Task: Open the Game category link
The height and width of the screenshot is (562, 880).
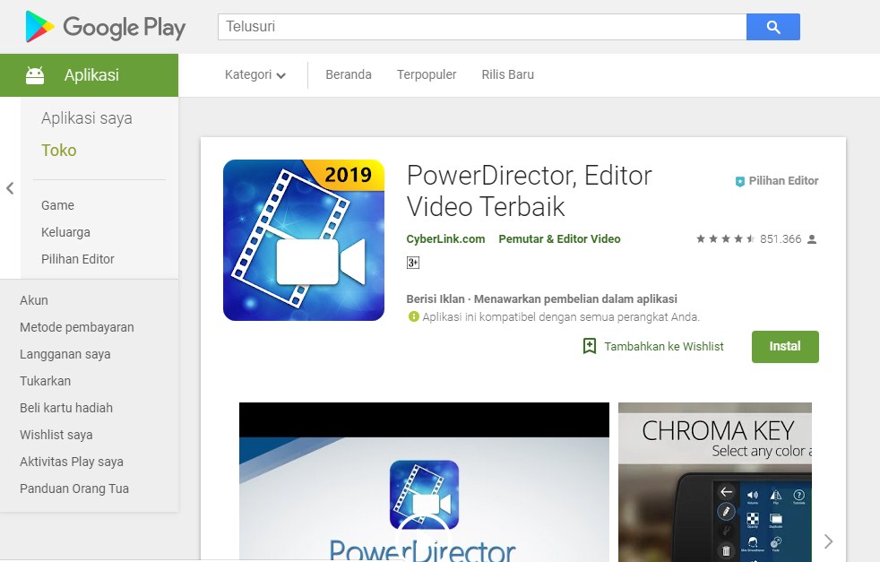Action: (57, 205)
